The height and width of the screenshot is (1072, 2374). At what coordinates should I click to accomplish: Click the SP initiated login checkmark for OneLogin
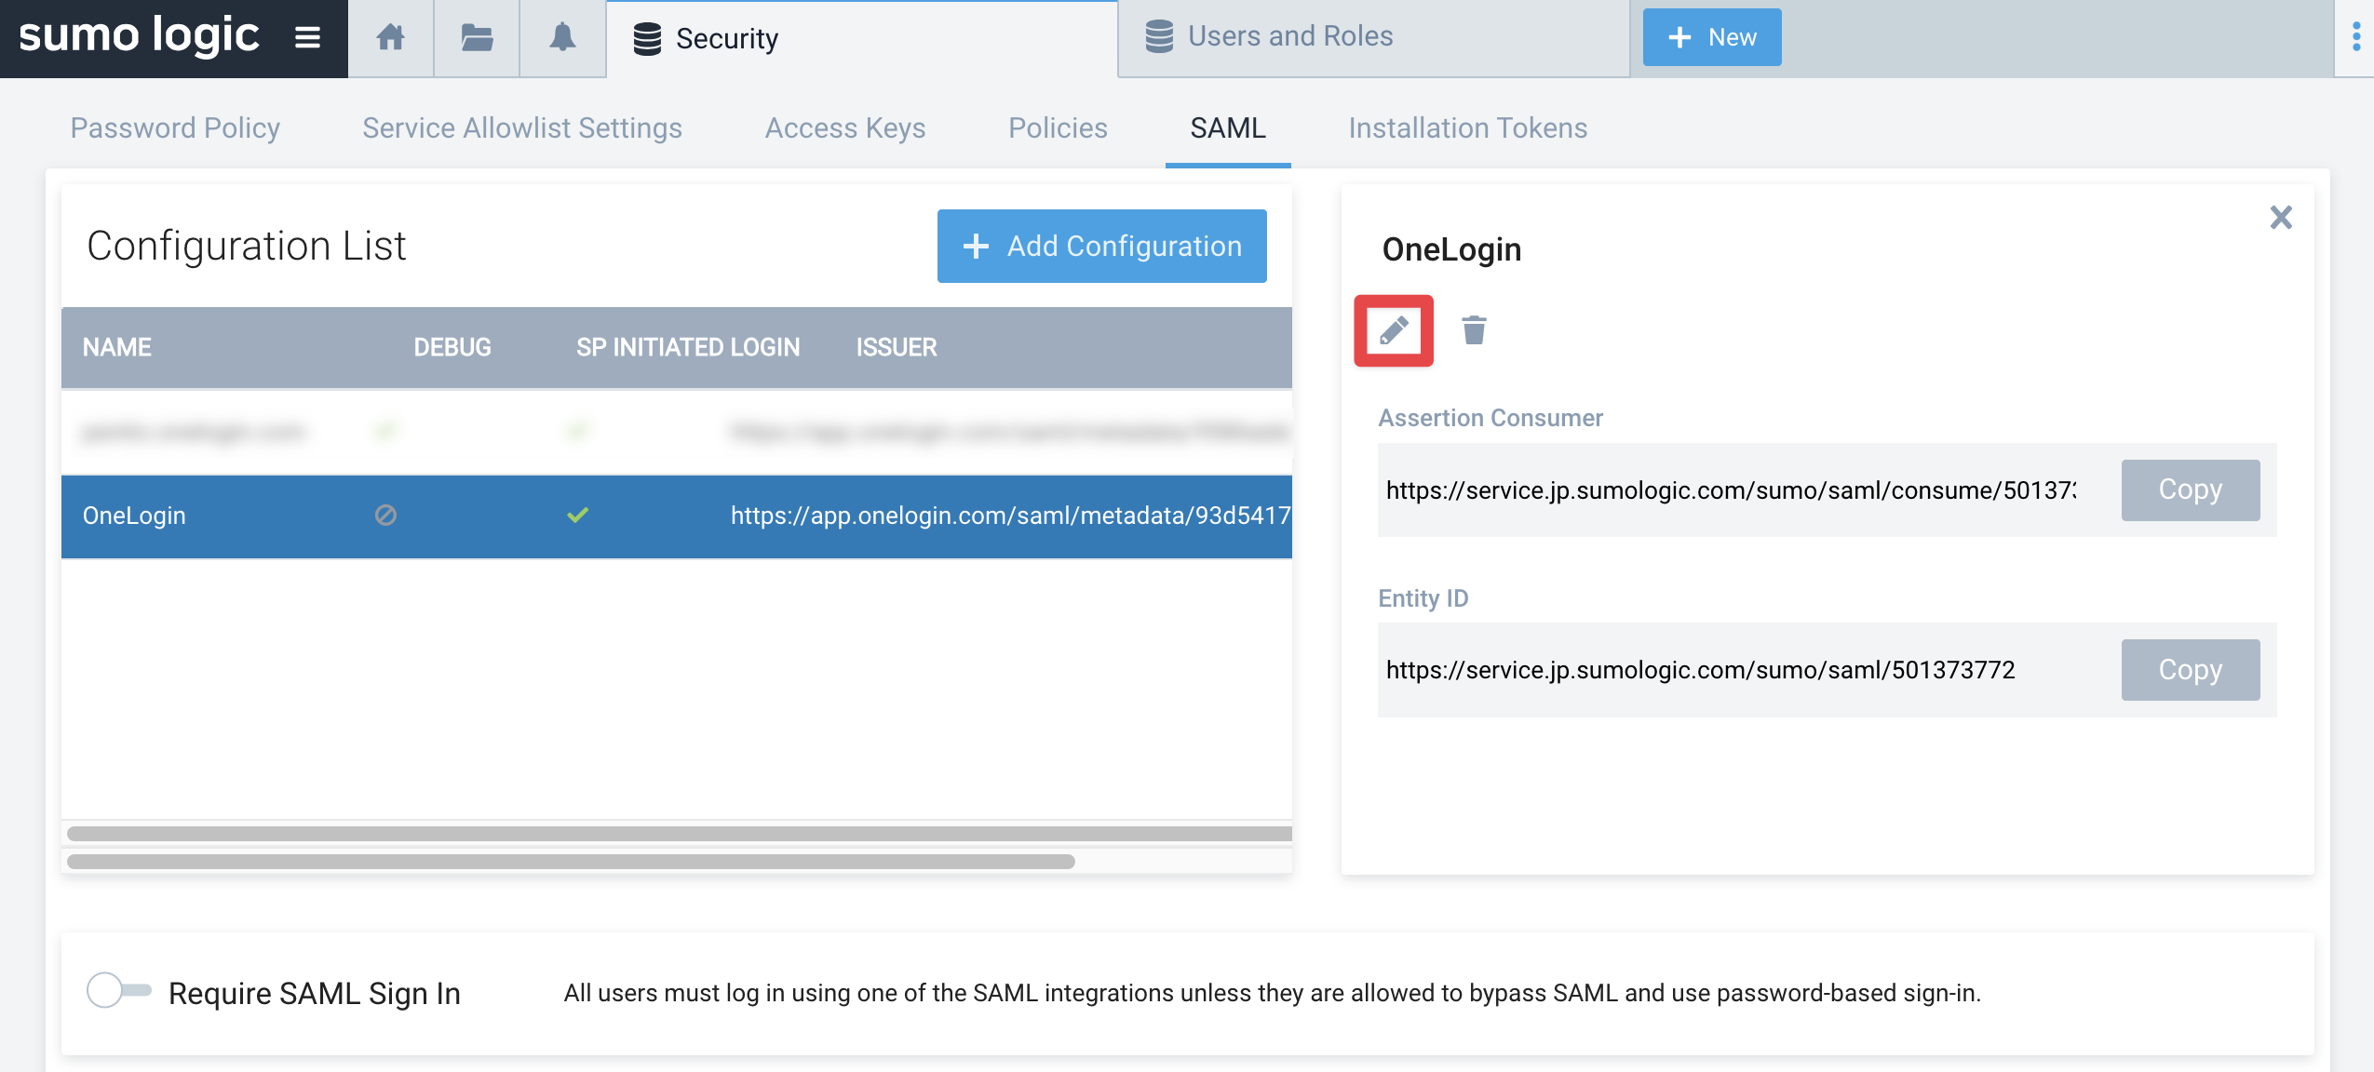click(578, 515)
